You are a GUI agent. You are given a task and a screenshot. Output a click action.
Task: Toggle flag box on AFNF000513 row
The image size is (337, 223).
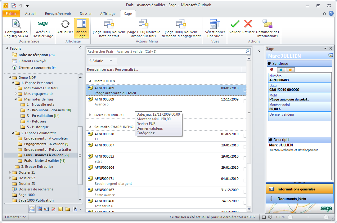point(245,158)
